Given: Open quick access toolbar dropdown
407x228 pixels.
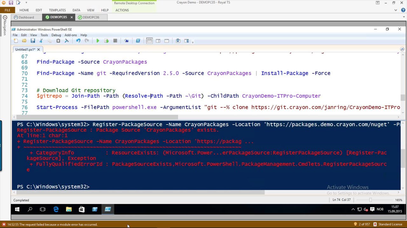Looking at the screenshot, I should point(26,3).
